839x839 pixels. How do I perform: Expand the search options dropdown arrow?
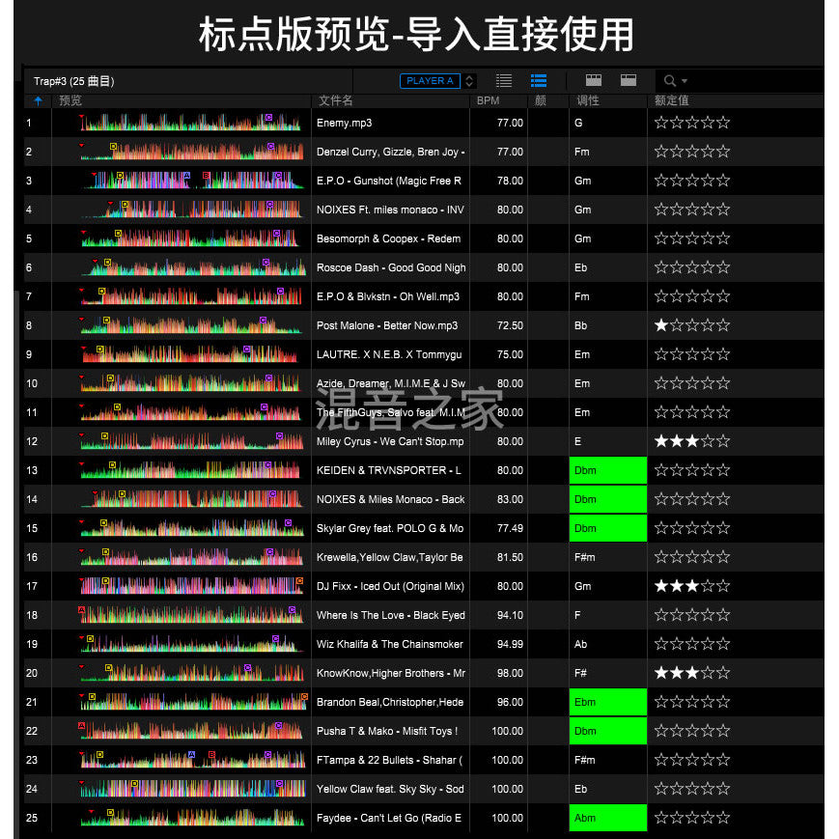point(685,81)
